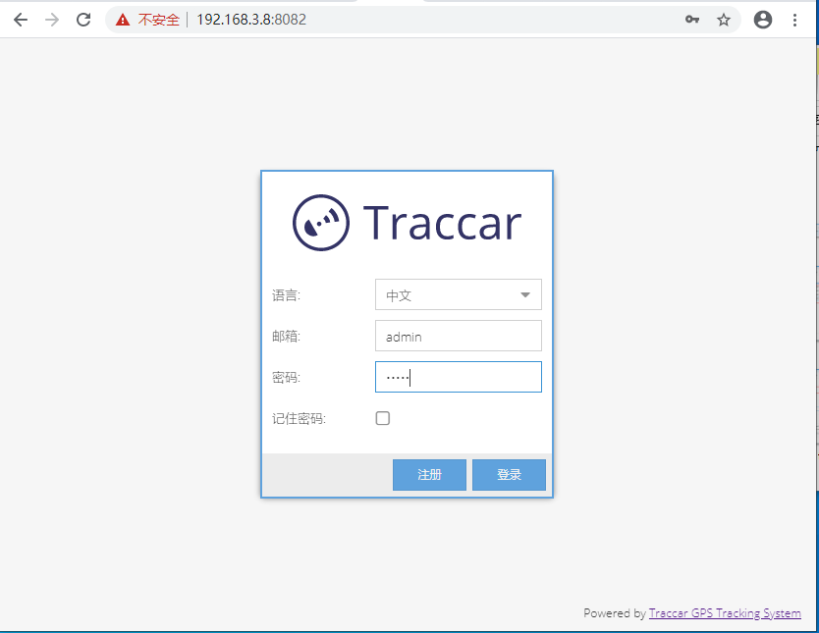Tick the 记住密码 checkbox

[x=383, y=418]
